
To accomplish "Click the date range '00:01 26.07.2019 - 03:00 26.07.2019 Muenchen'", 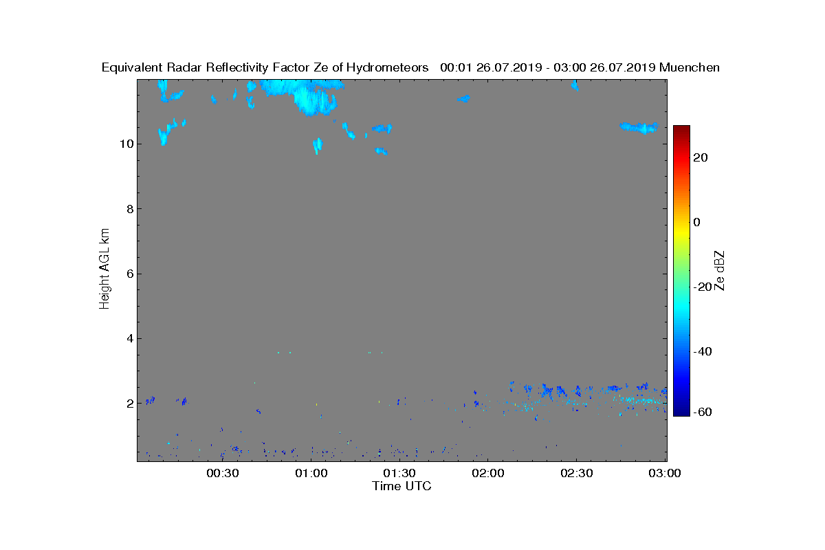I will [x=580, y=67].
